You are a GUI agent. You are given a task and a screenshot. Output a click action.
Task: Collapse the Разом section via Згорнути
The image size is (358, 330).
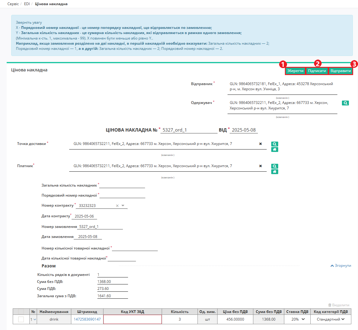click(341, 266)
